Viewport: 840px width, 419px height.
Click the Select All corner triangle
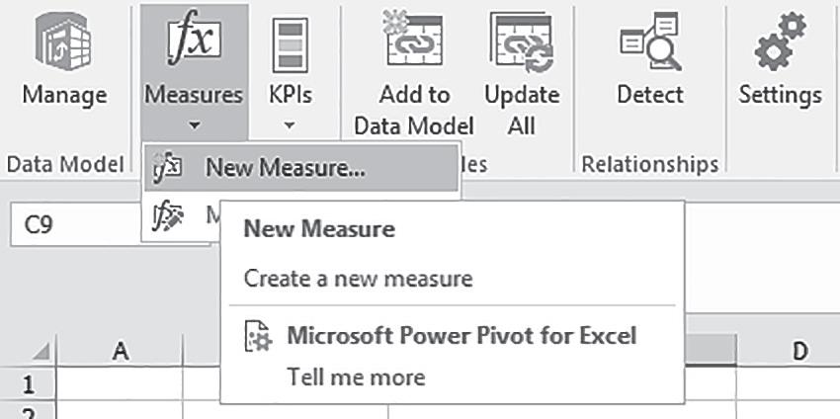pos(43,352)
